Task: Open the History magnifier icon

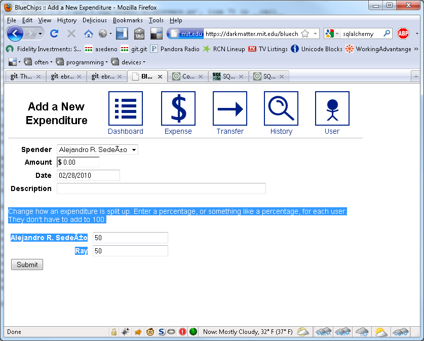Action: [281, 108]
